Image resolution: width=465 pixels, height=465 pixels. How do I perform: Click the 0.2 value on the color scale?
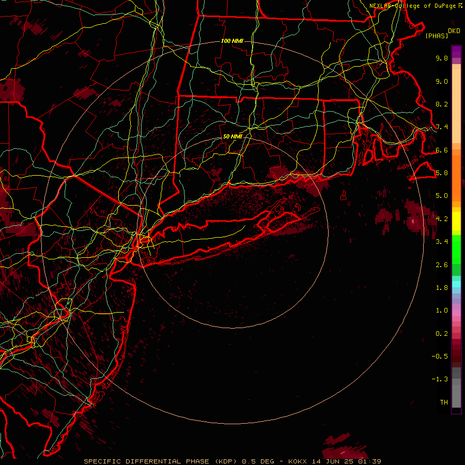[x=442, y=334]
